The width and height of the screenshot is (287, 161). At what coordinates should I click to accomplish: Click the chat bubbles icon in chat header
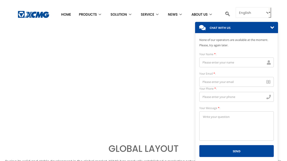(202, 28)
